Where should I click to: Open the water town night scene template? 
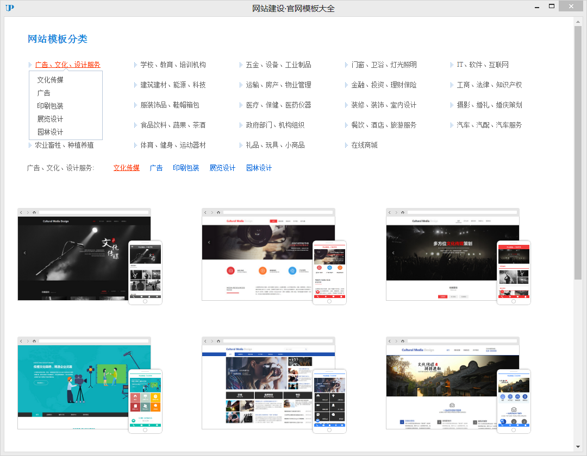pos(452,384)
